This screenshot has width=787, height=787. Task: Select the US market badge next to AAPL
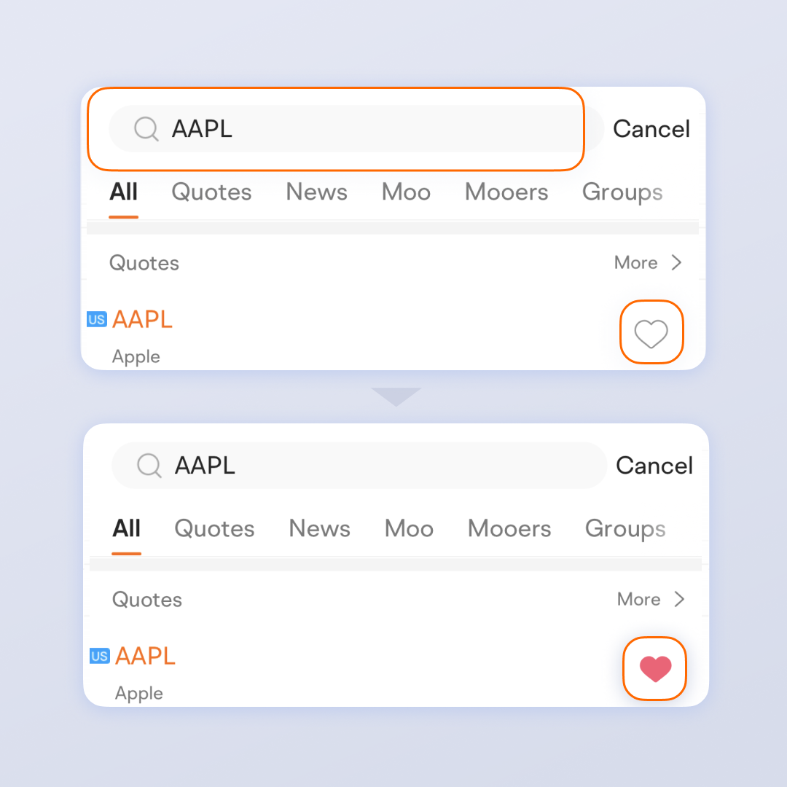coord(96,318)
